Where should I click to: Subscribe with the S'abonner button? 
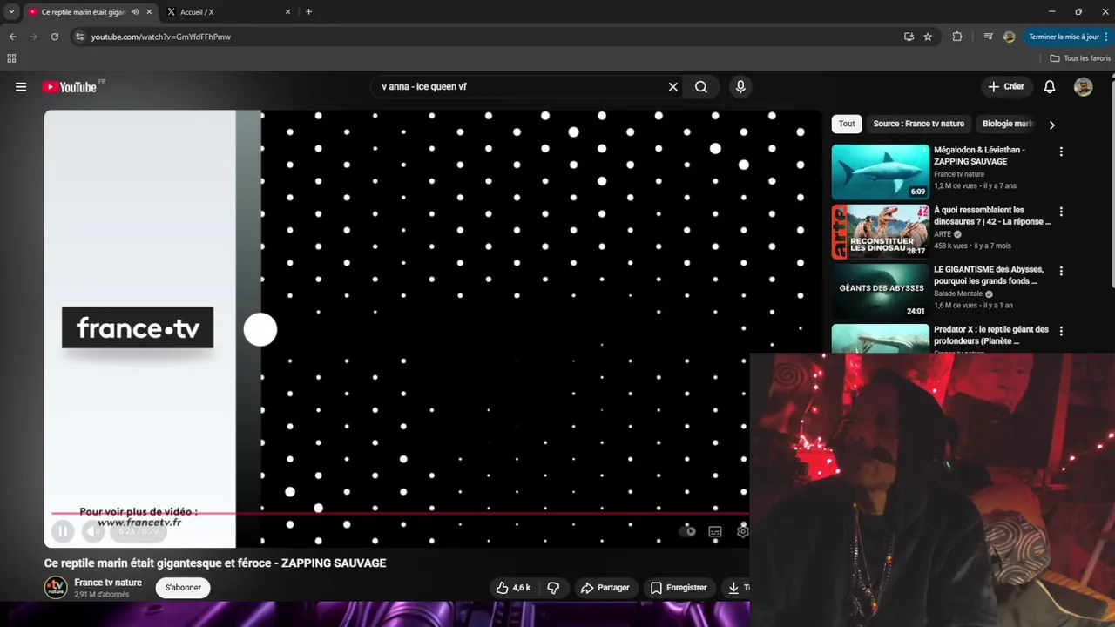pyautogui.click(x=183, y=588)
